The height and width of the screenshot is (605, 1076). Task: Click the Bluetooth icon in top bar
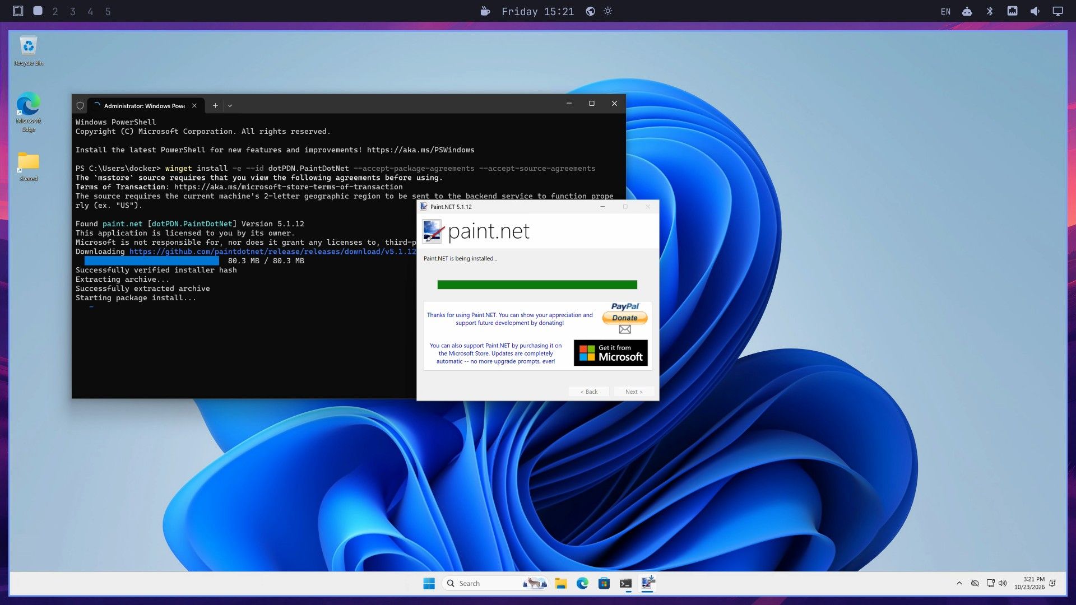pos(990,11)
